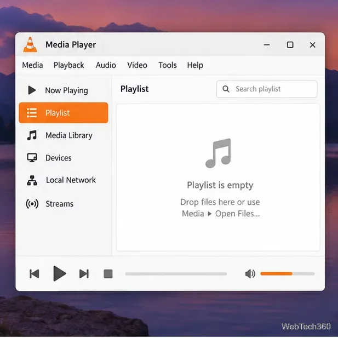Click the Media Library music note icon
Image resolution: width=338 pixels, height=338 pixels.
pyautogui.click(x=32, y=135)
